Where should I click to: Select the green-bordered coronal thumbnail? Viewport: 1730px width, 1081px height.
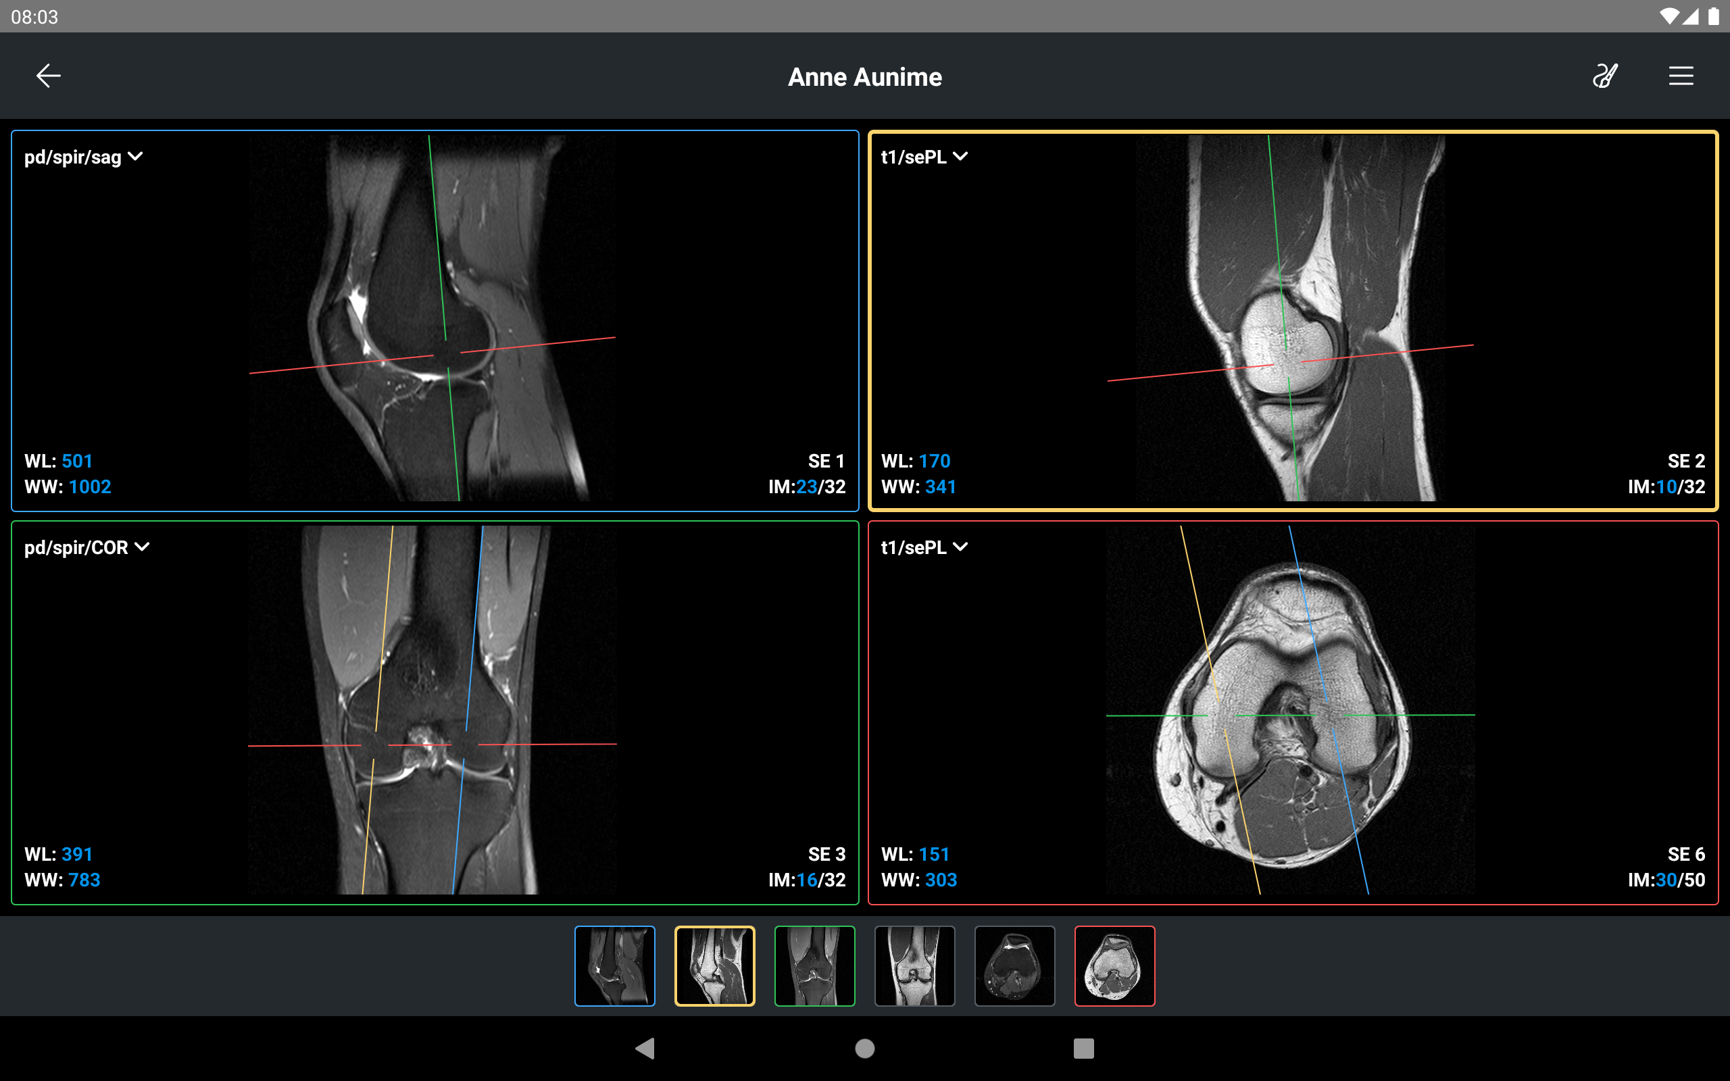click(815, 966)
